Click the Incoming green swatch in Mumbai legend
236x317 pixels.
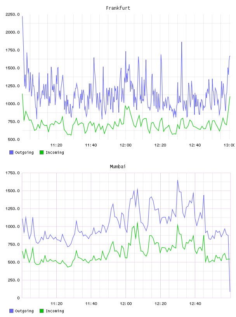pyautogui.click(x=42, y=311)
